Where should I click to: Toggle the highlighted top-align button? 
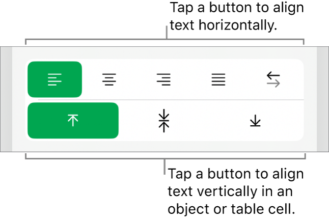pos(73,121)
